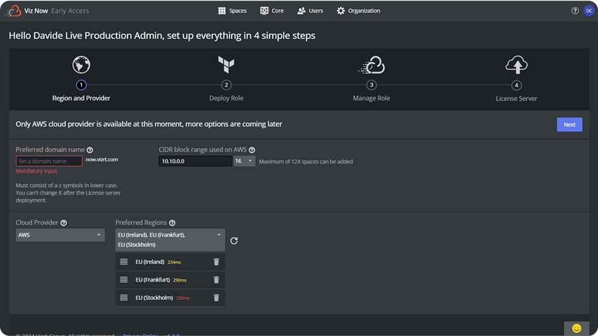598x336 pixels.
Task: Click the globe Region and Provider icon
Action: [81, 65]
